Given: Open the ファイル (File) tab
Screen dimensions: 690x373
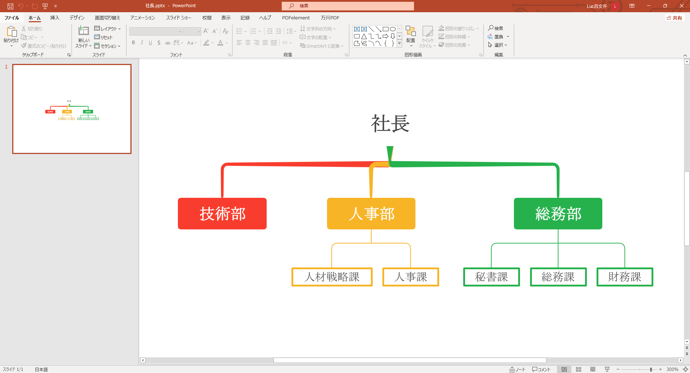Looking at the screenshot, I should pos(12,18).
